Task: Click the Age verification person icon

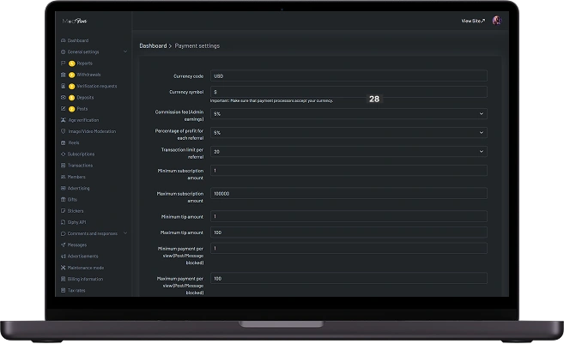Action: (64, 120)
